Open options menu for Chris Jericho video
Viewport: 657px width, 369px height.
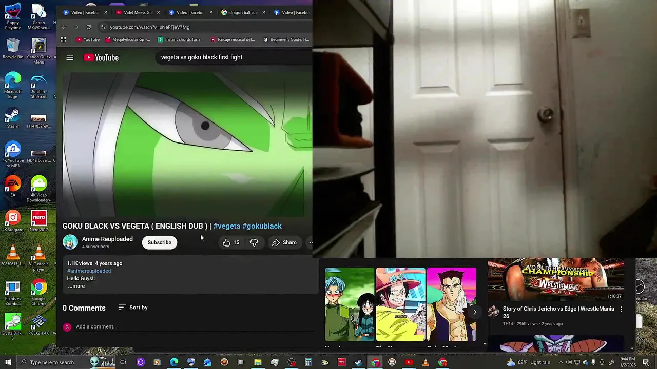pyautogui.click(x=621, y=309)
